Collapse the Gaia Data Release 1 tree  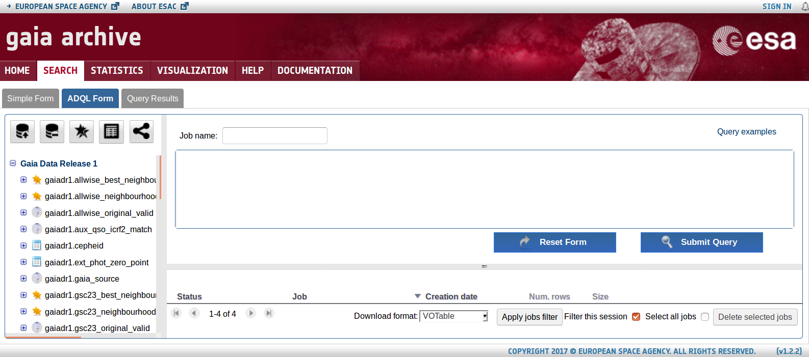coord(13,163)
